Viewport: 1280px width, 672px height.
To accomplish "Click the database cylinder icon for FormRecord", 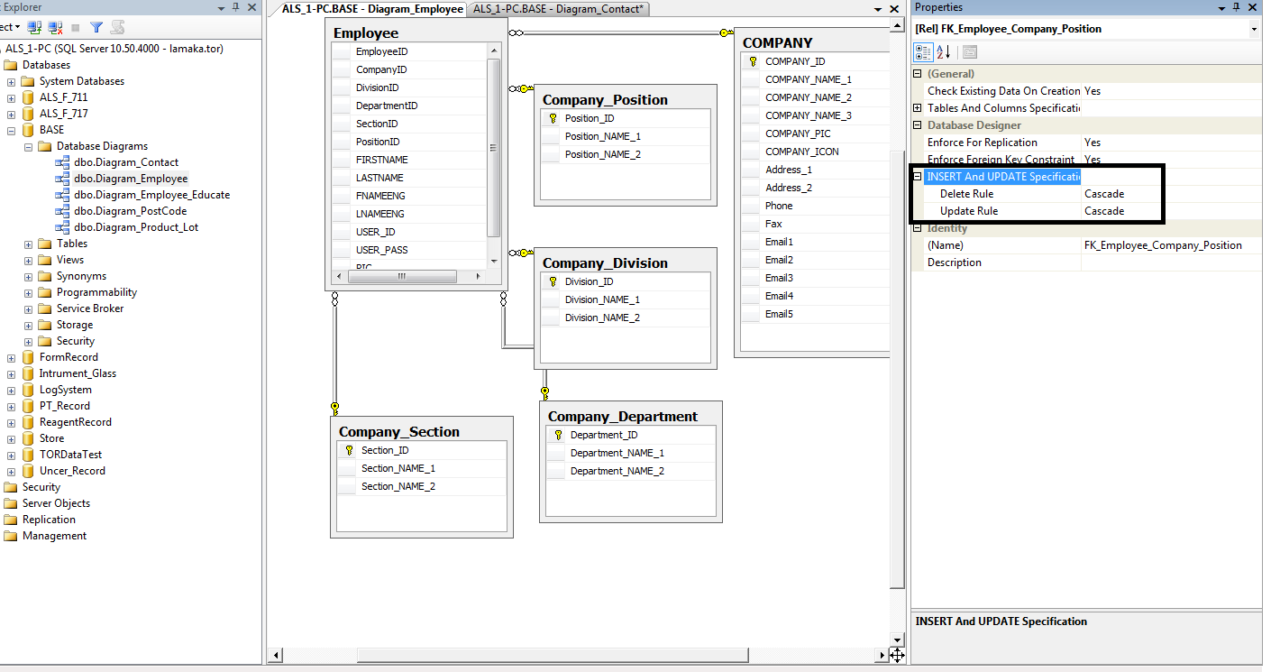I will 27,357.
